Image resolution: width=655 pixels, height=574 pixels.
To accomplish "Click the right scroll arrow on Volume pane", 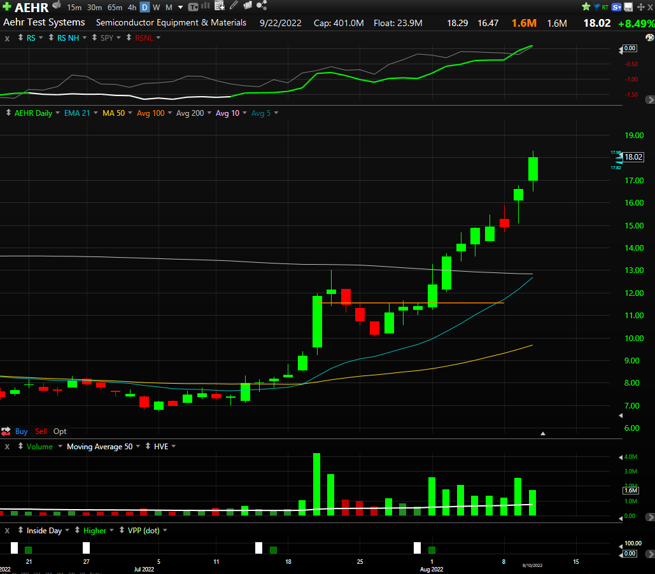I will [650, 517].
